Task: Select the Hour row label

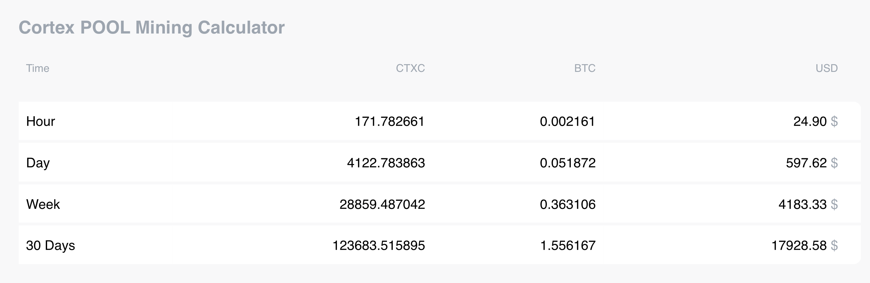Action: [41, 121]
